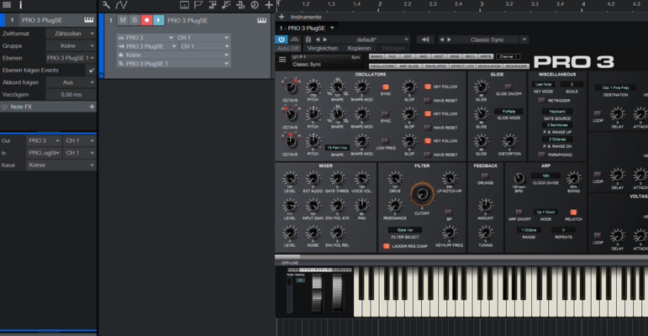648x336 pixels.
Task: Click the WRITE button
Action: 486,56
